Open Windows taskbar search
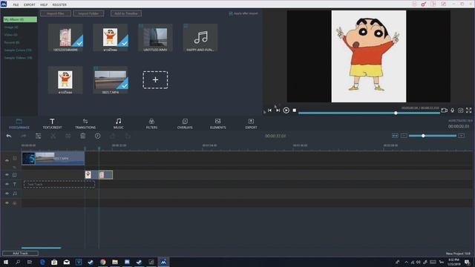The height and width of the screenshot is (267, 475). (18, 262)
